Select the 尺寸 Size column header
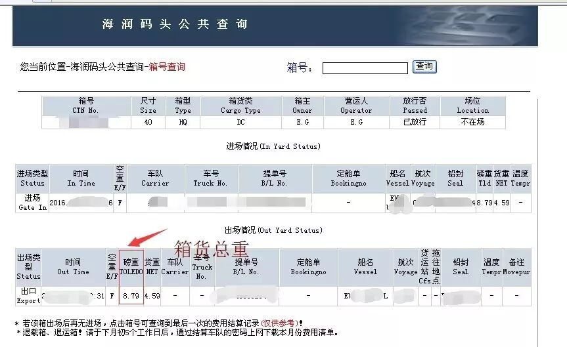This screenshot has height=347, width=567. click(148, 106)
